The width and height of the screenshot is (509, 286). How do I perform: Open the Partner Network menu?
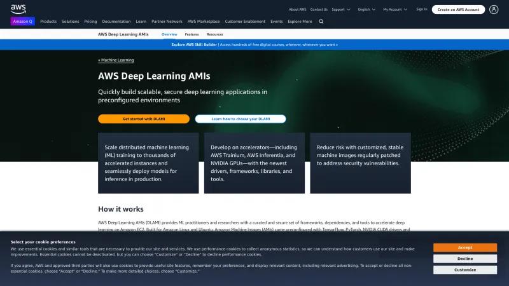167,22
